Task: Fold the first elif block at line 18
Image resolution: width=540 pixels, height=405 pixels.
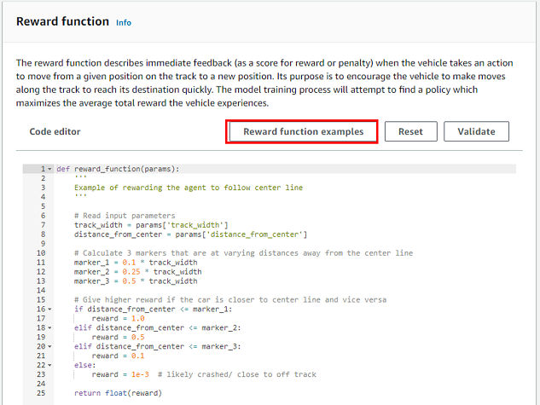Action: (49, 327)
